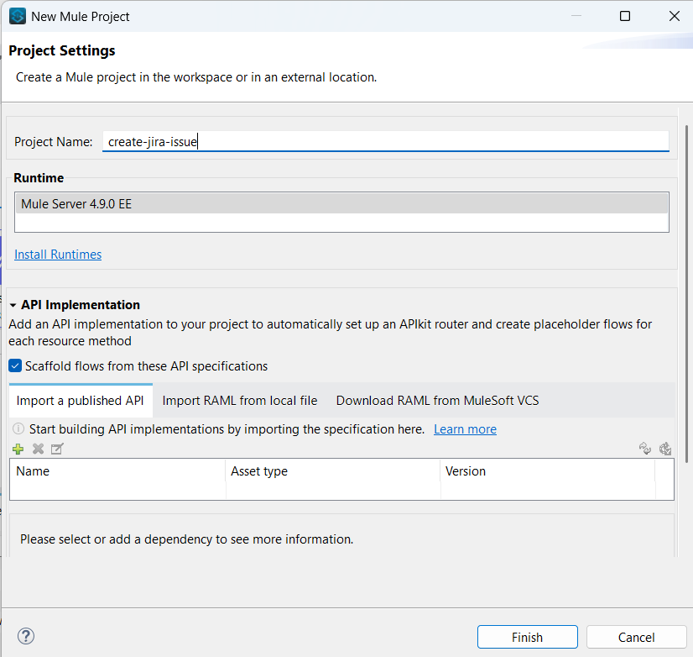Open the Download RAML from MuleSoft VCS tab
693x657 pixels.
coord(437,401)
